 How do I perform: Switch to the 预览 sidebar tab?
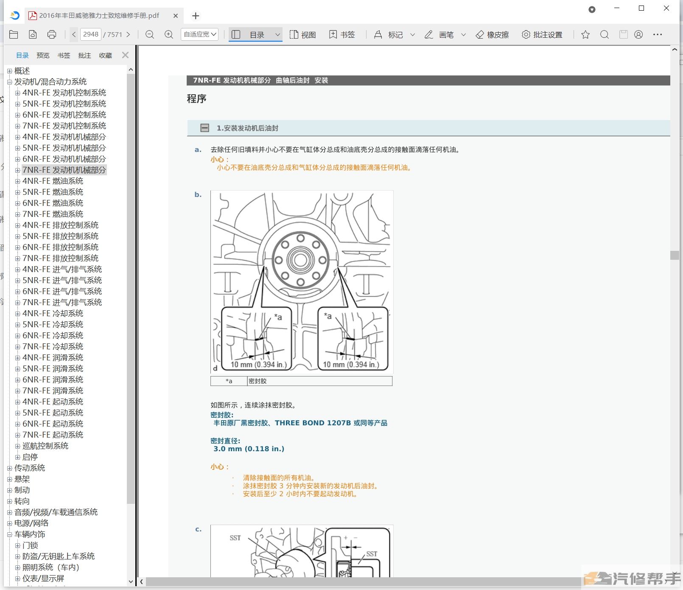pyautogui.click(x=43, y=56)
